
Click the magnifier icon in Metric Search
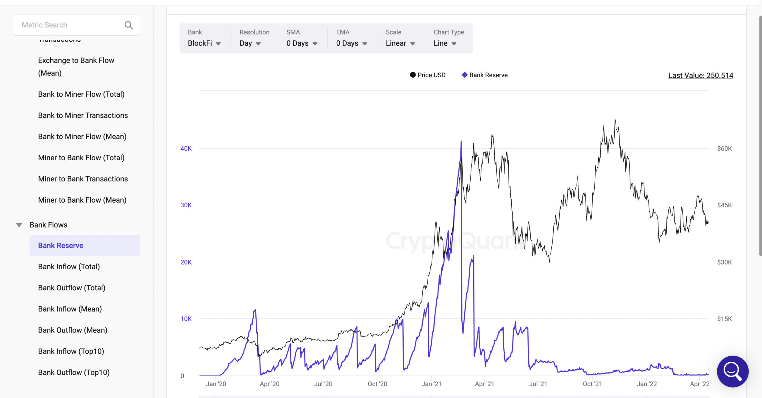click(x=129, y=25)
